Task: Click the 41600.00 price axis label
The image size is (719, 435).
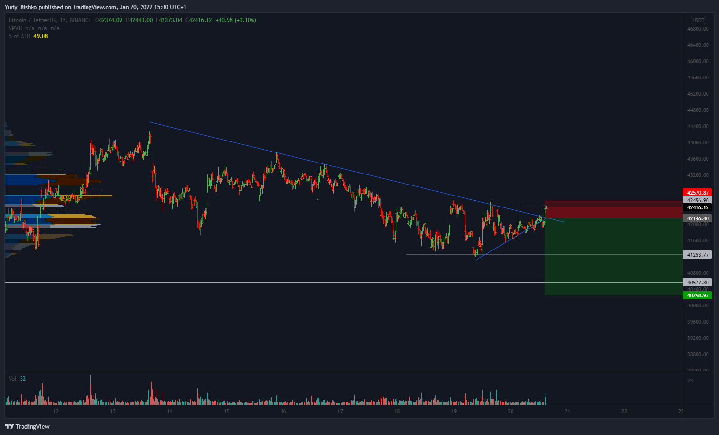Action: [698, 240]
